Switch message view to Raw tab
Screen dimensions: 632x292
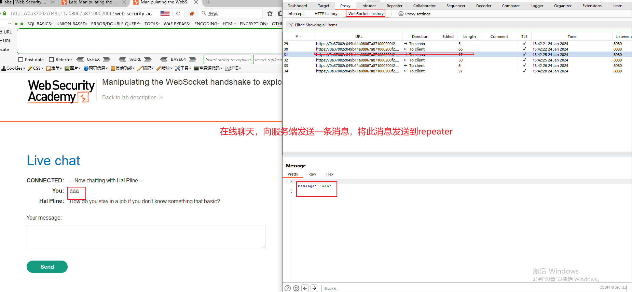tap(312, 174)
